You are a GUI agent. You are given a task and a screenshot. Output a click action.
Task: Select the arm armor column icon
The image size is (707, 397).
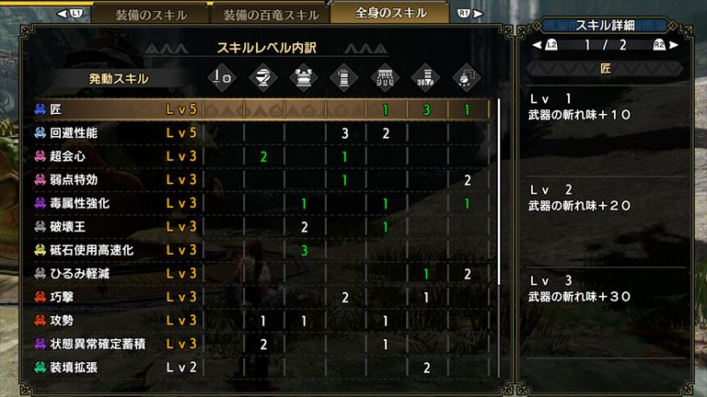click(344, 78)
